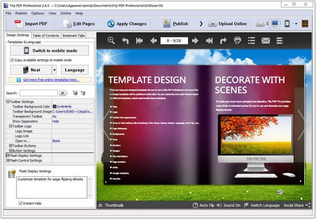The width and height of the screenshot is (316, 219).
Task: Open the Online menu
Action: click(66, 13)
